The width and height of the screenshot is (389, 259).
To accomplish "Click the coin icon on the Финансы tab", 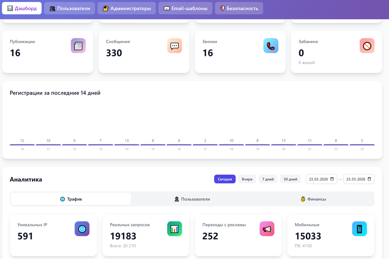I will pyautogui.click(x=302, y=199).
